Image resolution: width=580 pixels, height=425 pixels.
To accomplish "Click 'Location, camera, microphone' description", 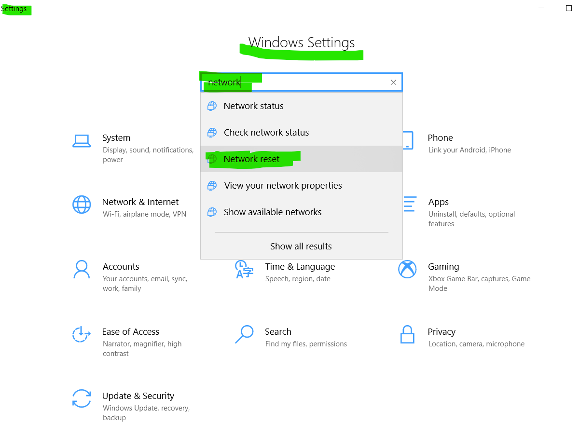I will coord(476,344).
